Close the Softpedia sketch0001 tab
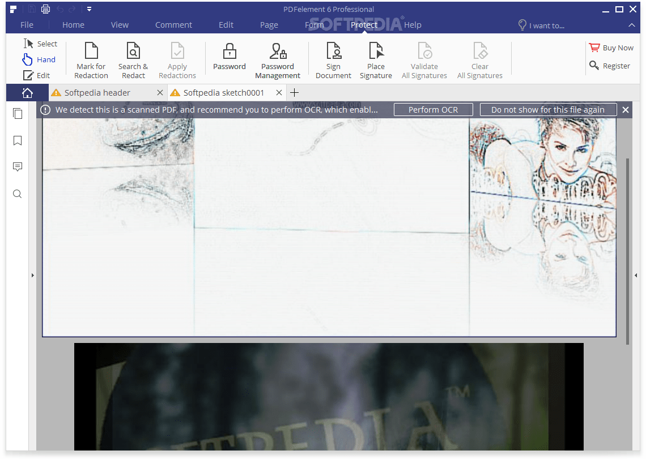The height and width of the screenshot is (459, 646). click(x=279, y=93)
